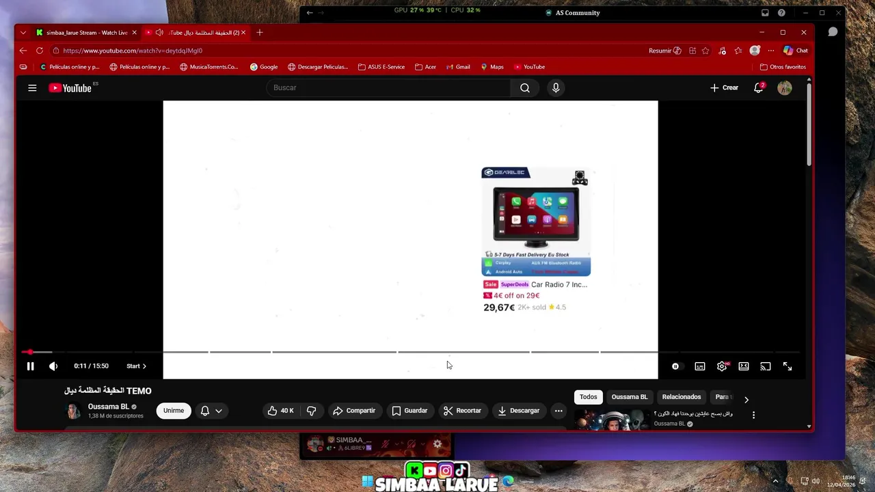Launch Microsoft Edge from the taskbar
Screen dimensions: 875x492
point(508,482)
